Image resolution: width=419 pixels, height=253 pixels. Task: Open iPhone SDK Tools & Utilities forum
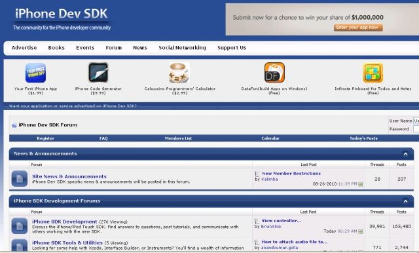pos(67,243)
